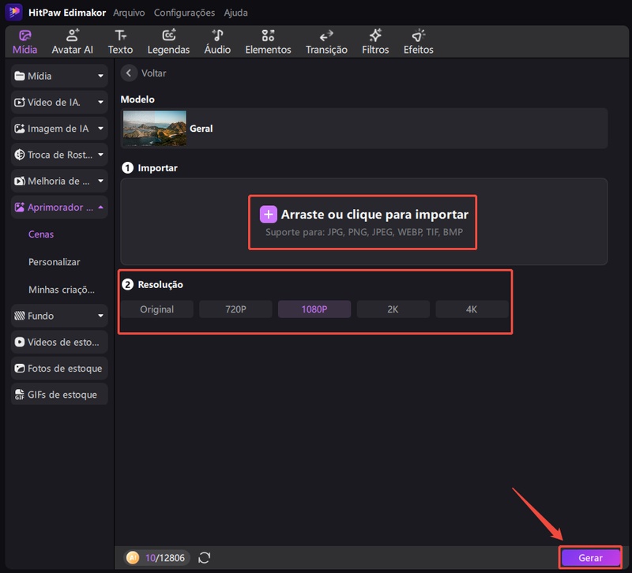
Task: Expand the Fundo sidebar section
Action: coord(100,316)
